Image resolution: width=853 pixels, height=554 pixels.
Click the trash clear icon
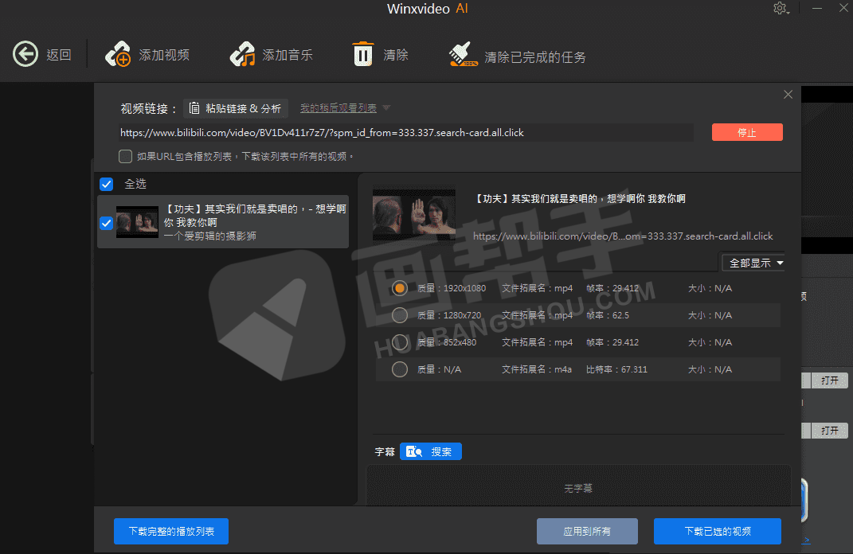[363, 54]
